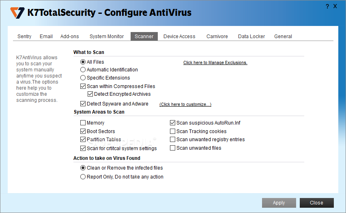346x213 pixels.
Task: Select the System Monitor tab
Action: tap(107, 37)
